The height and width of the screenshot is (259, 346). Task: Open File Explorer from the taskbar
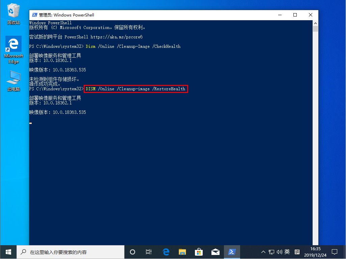[x=182, y=252]
